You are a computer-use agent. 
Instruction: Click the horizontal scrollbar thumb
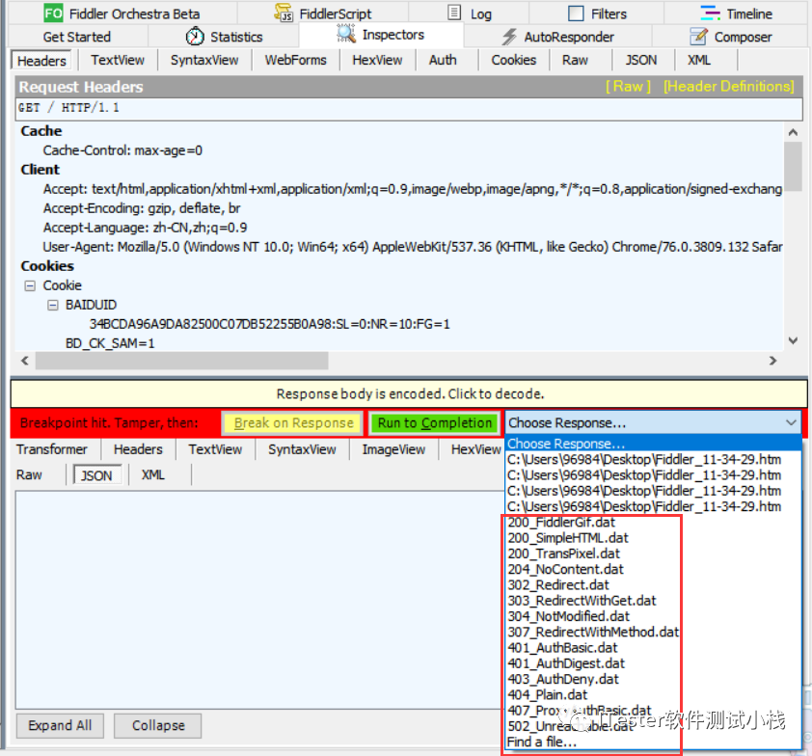pyautogui.click(x=181, y=361)
